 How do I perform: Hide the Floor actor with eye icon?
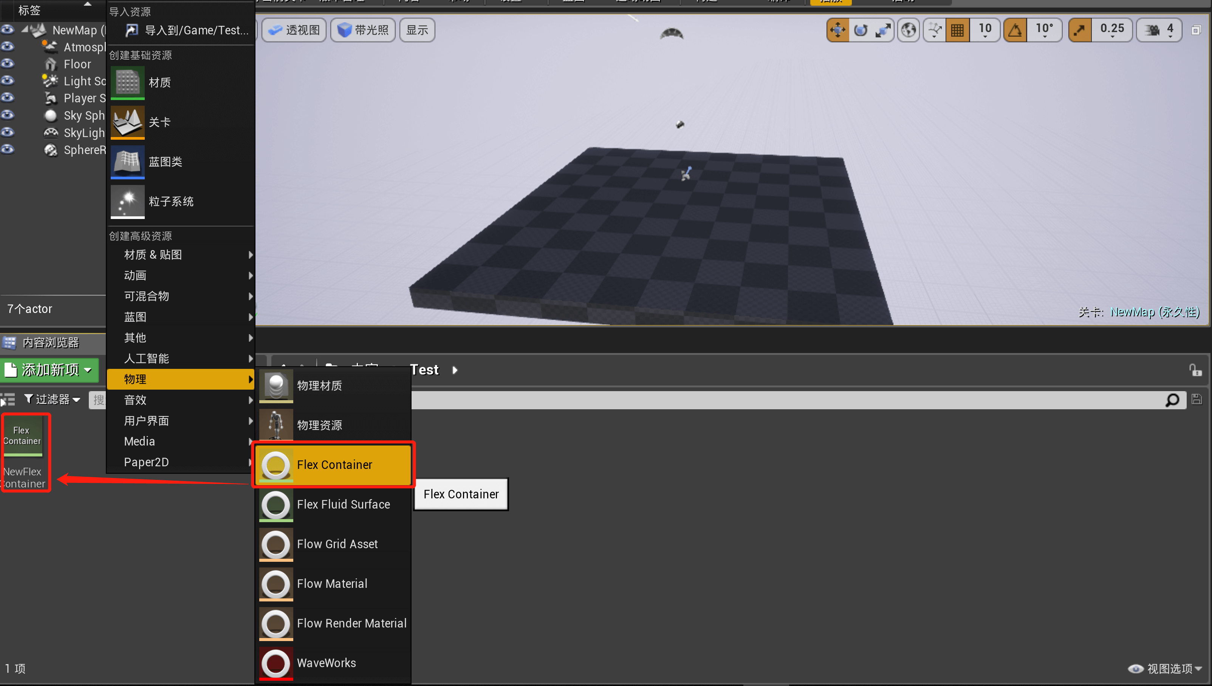click(8, 63)
